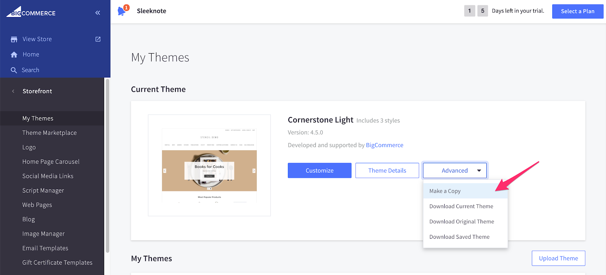
Task: Click the Upload Theme button
Action: (x=558, y=258)
